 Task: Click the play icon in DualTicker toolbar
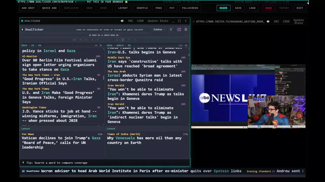(x=92, y=40)
